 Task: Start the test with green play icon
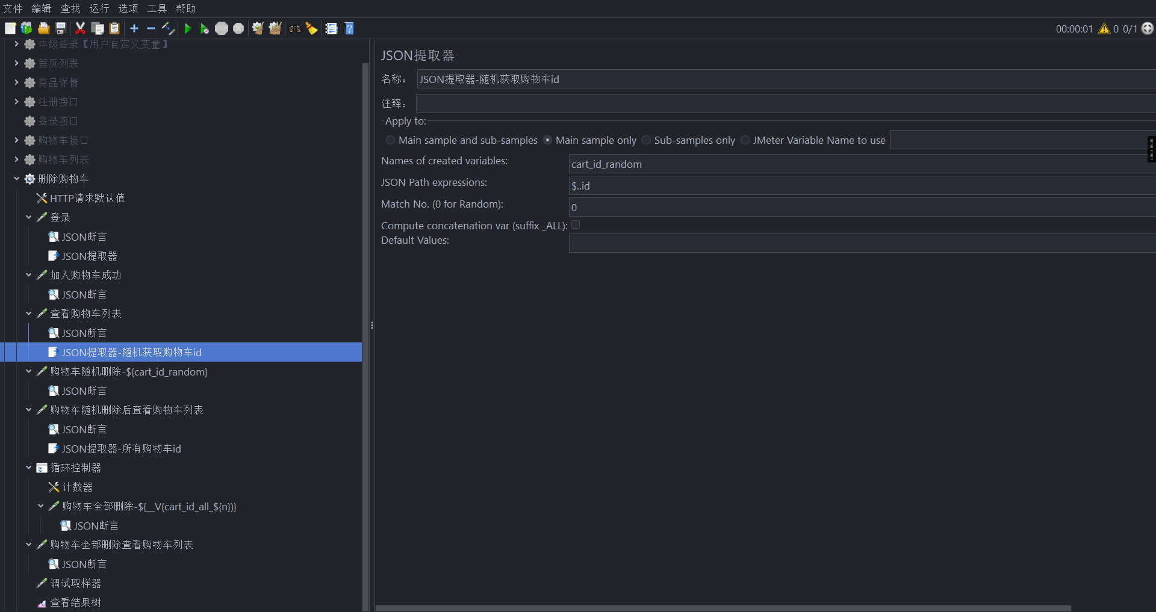click(x=188, y=28)
